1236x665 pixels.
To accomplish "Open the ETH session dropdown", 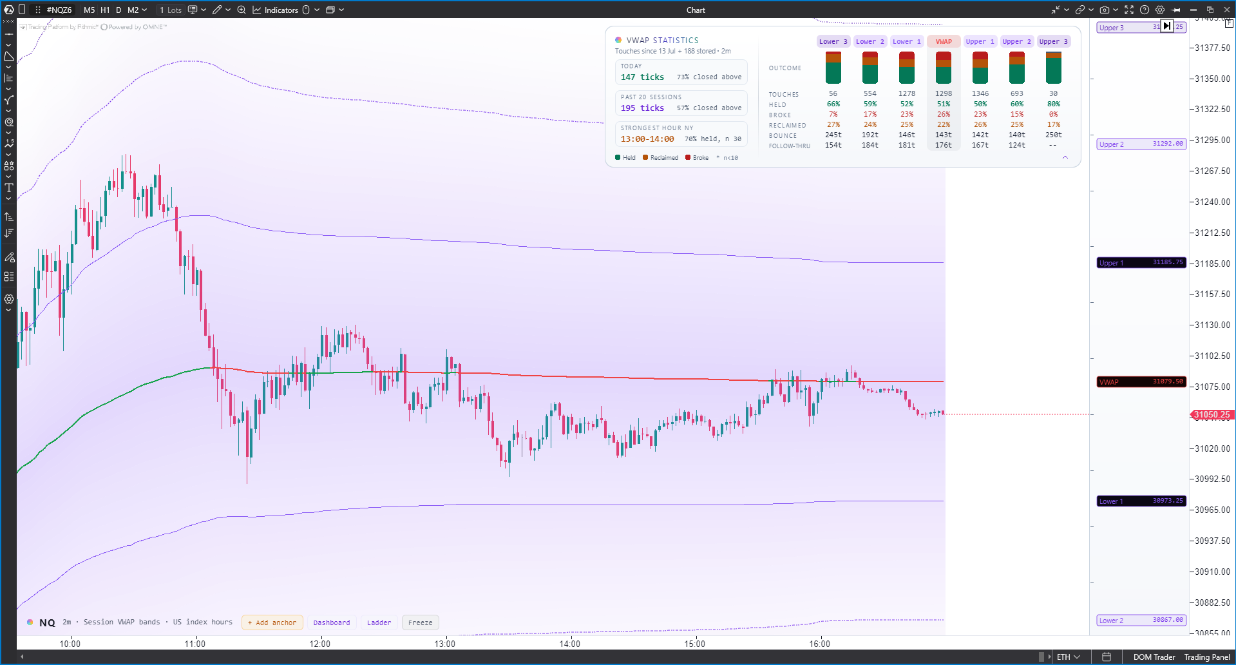I will 1069,657.
